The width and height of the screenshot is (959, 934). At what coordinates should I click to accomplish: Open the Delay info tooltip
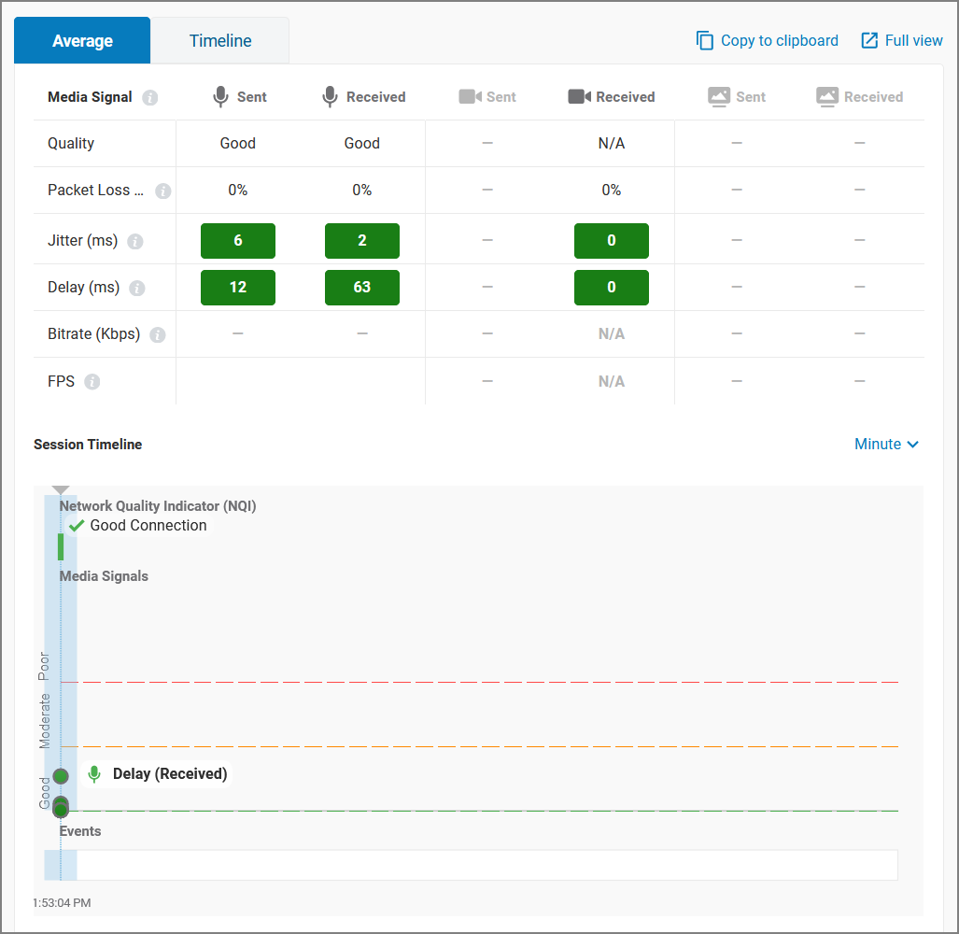(x=136, y=288)
